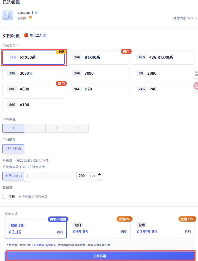Image resolution: width=198 pixels, height=261 pixels.
Task: Choose the 包日 daily payment option
Action: point(100,228)
